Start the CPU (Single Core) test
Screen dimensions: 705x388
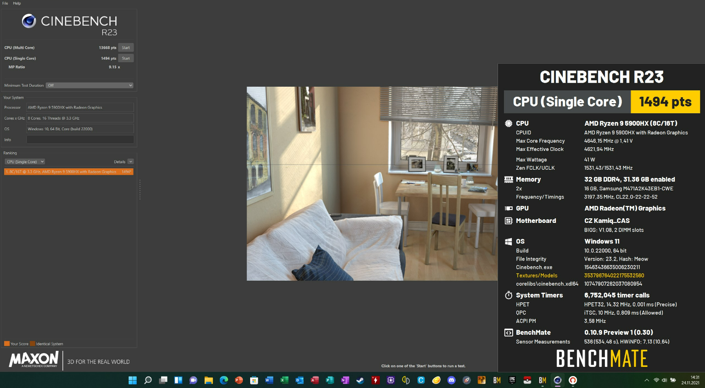pyautogui.click(x=126, y=58)
